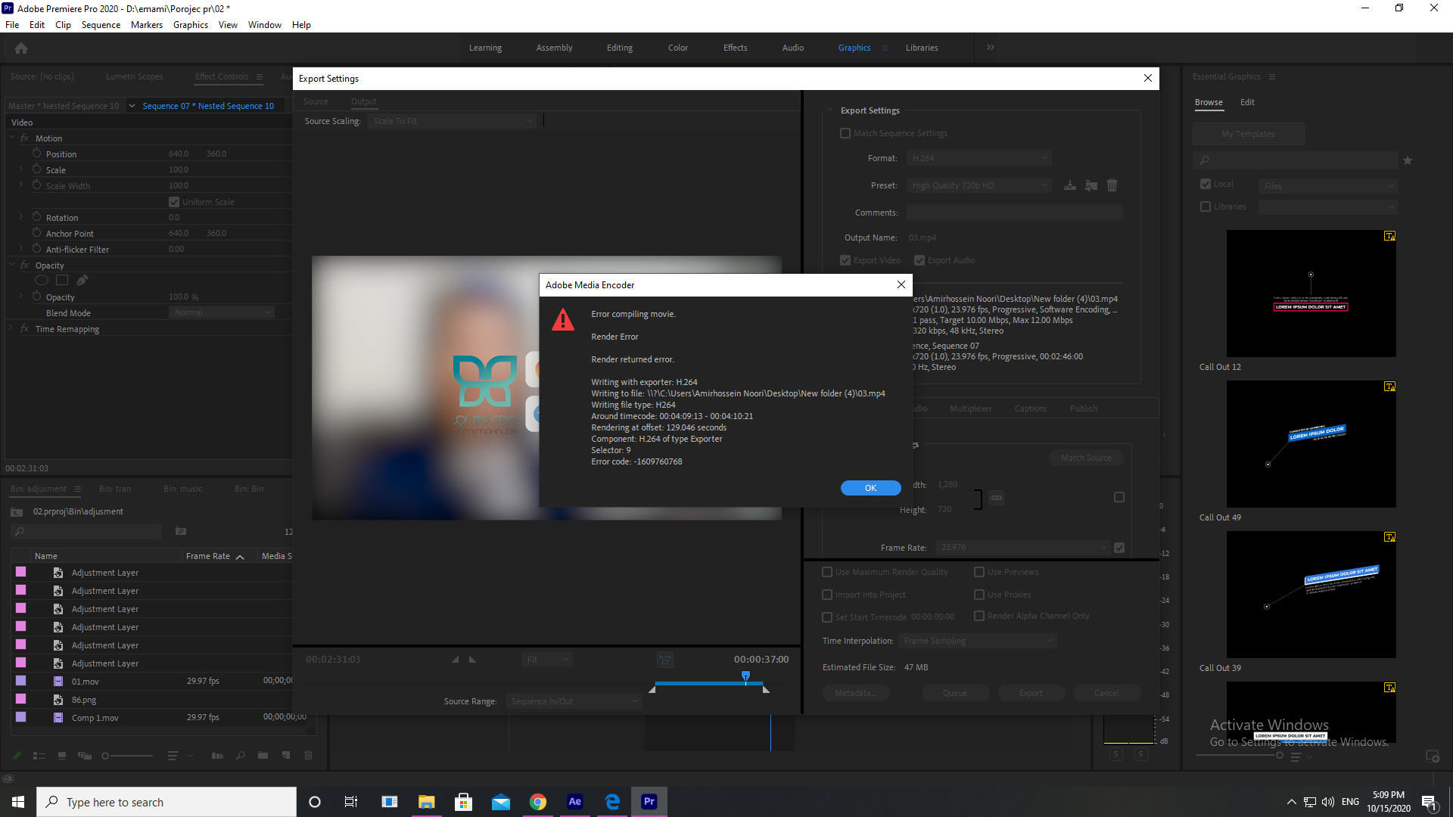The height and width of the screenshot is (817, 1453).
Task: Click the save preset icon in Export Settings
Action: pyautogui.click(x=1070, y=185)
